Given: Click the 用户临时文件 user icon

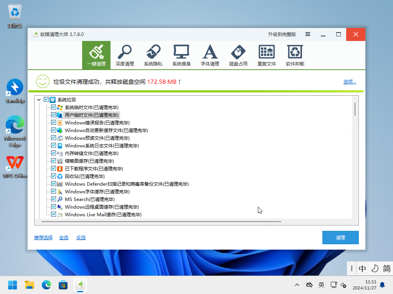Looking at the screenshot, I should pos(59,115).
